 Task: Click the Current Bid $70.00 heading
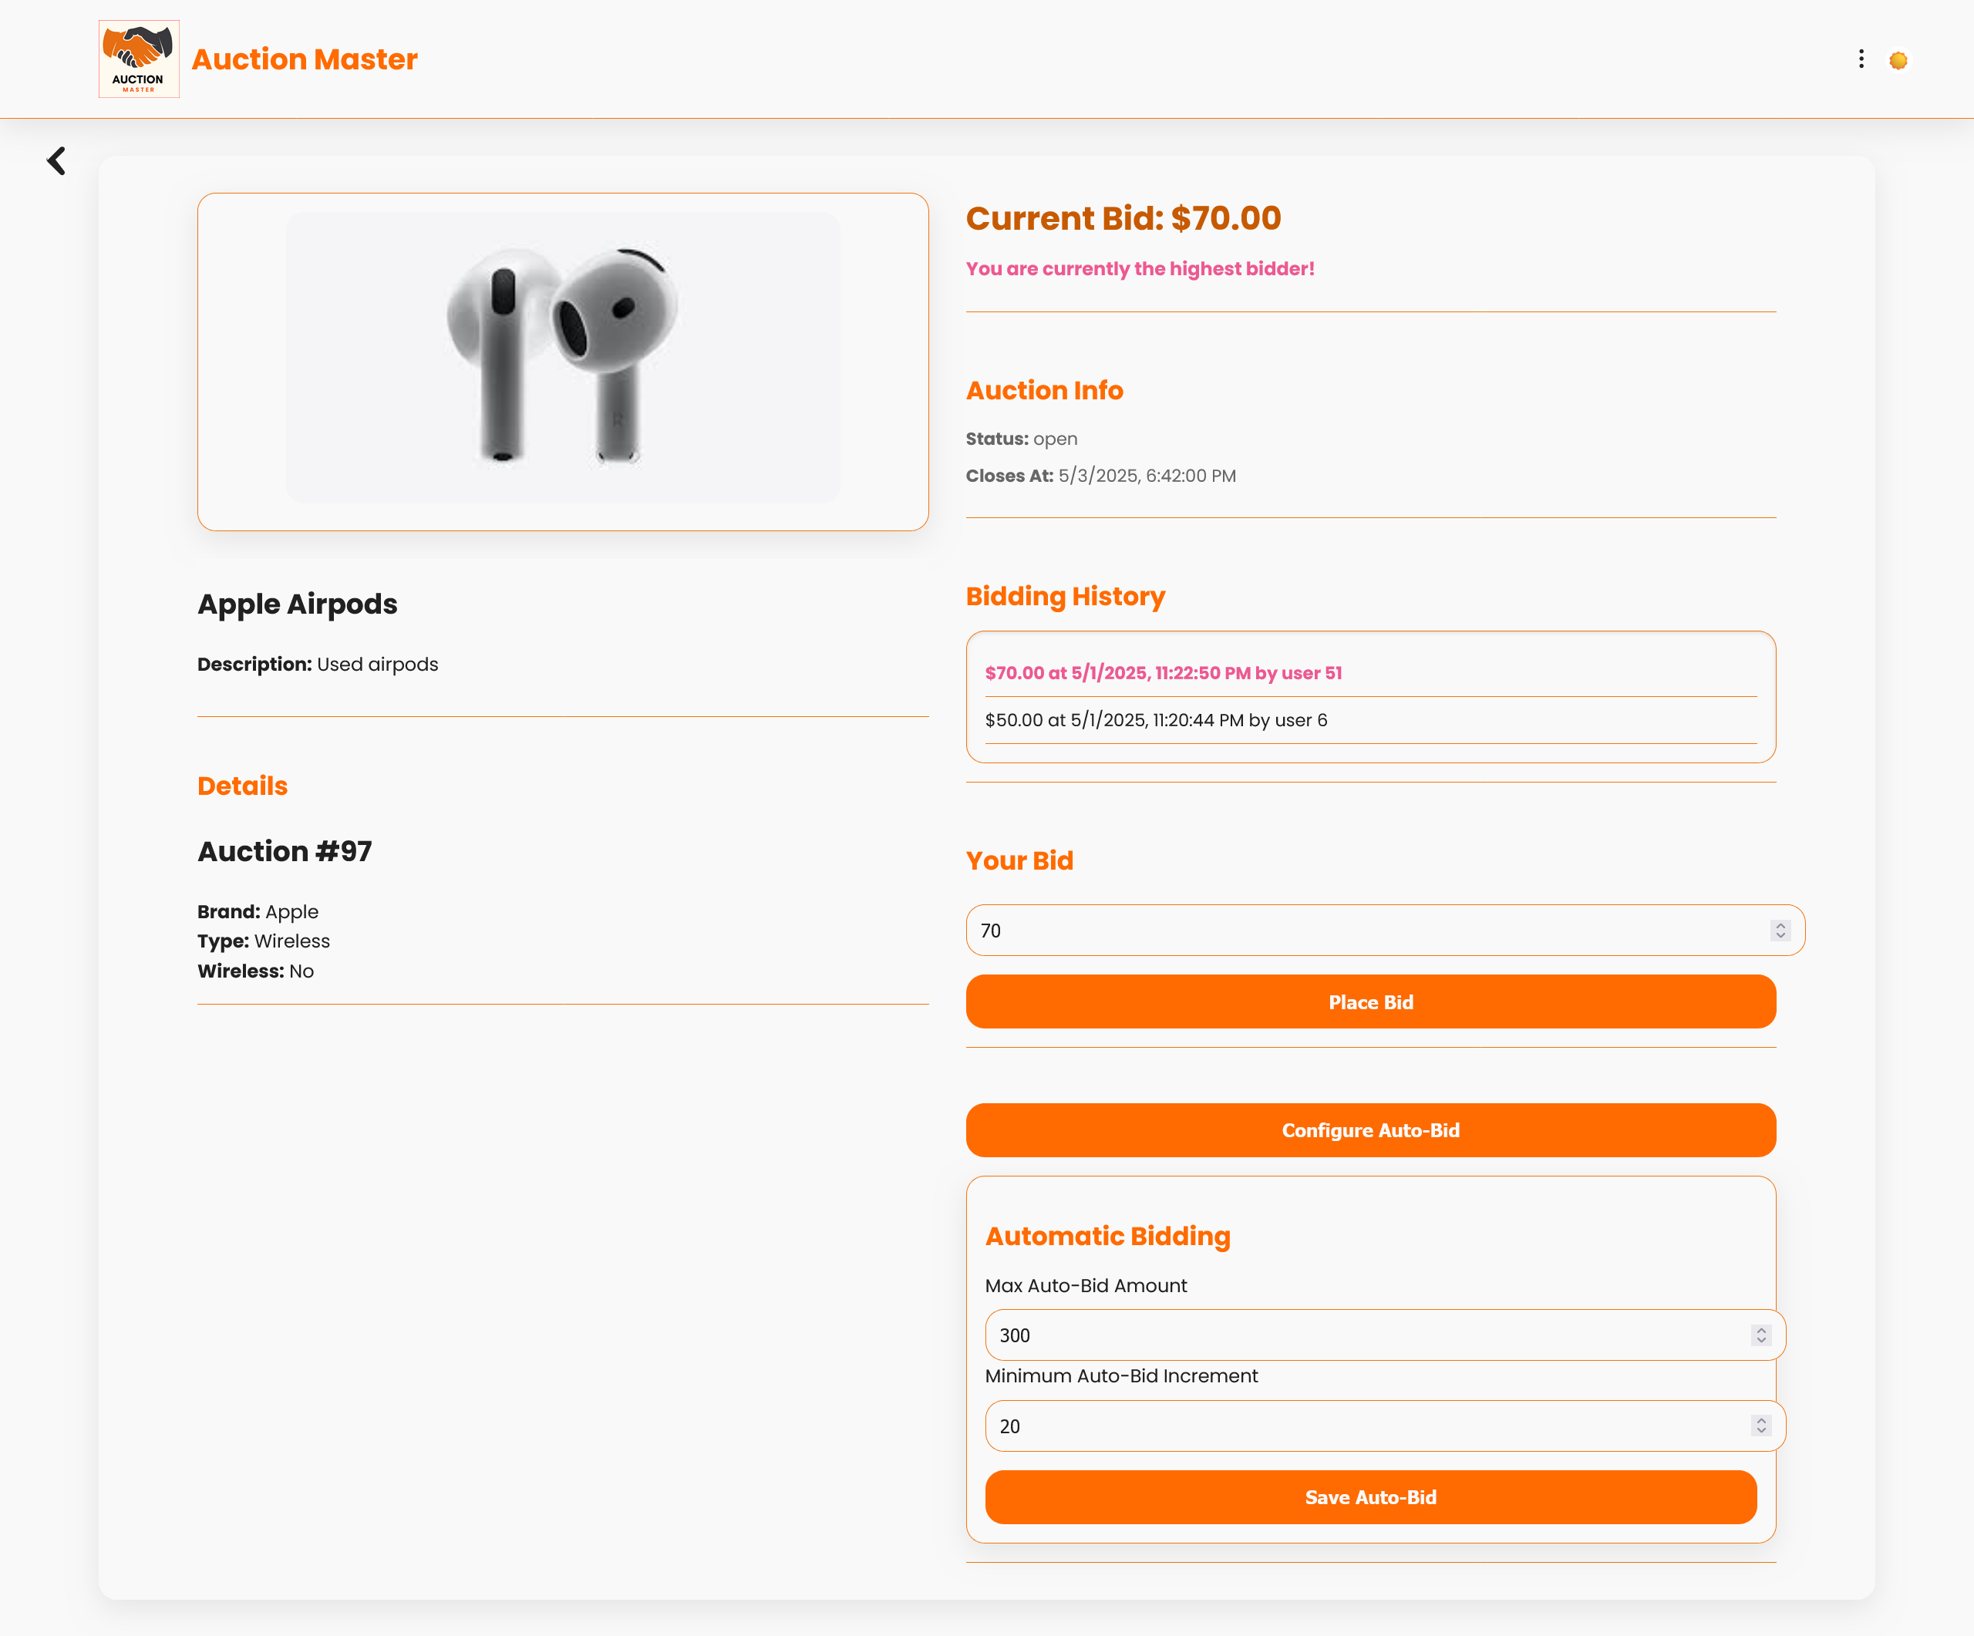[1123, 218]
